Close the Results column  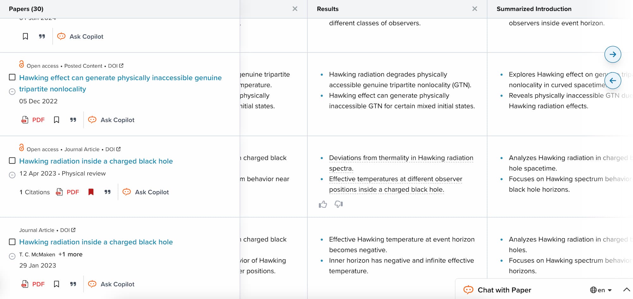[474, 9]
